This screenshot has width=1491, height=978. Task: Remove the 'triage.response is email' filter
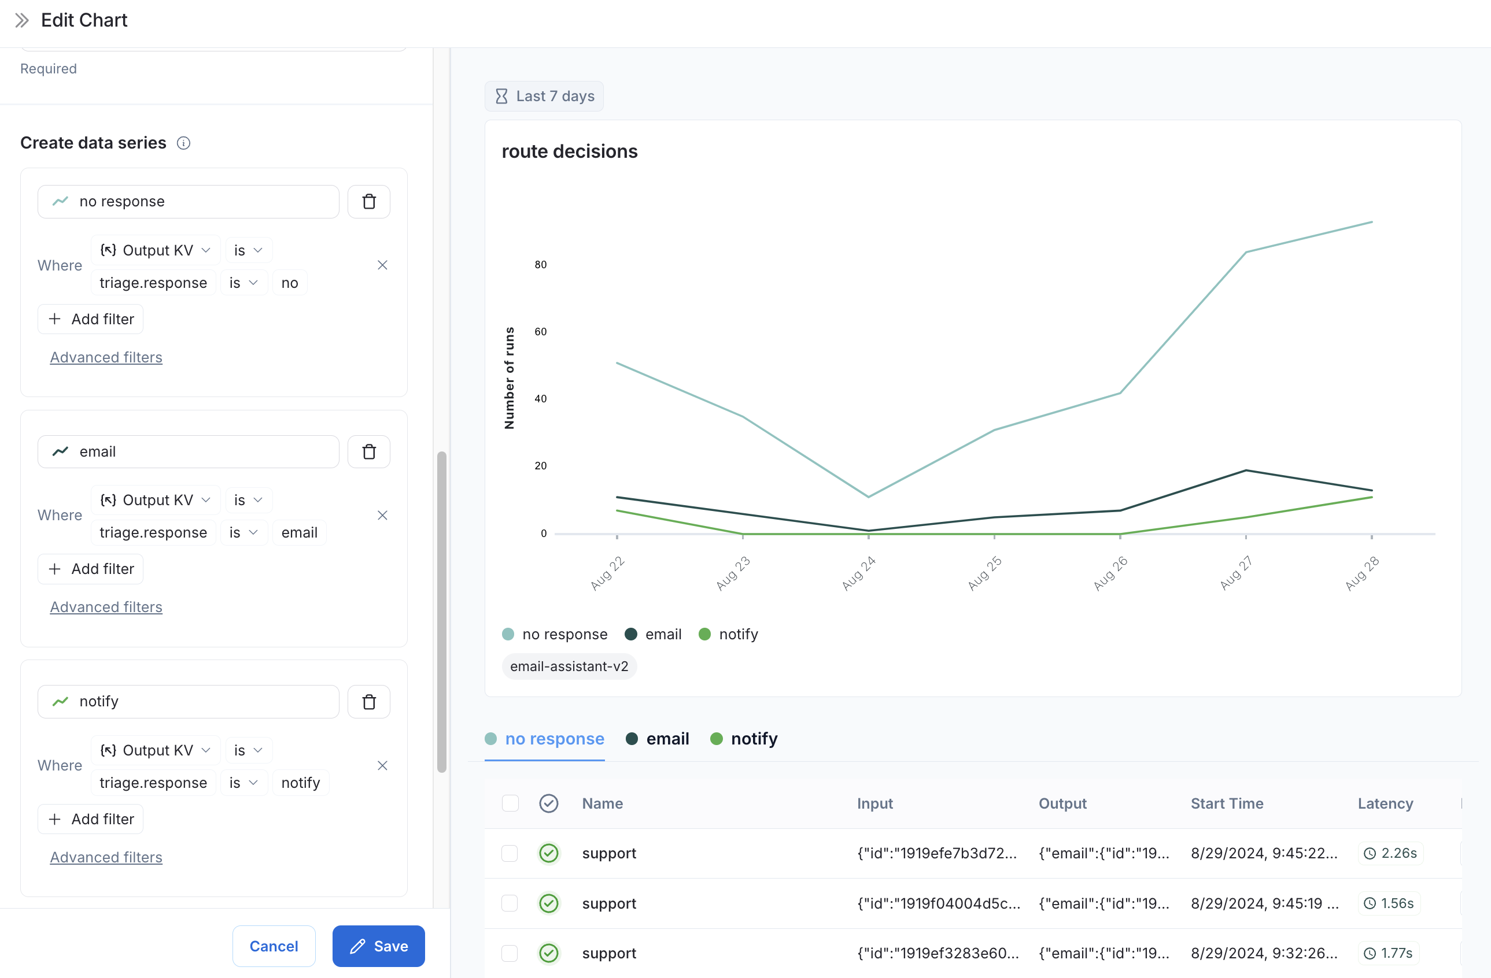382,515
